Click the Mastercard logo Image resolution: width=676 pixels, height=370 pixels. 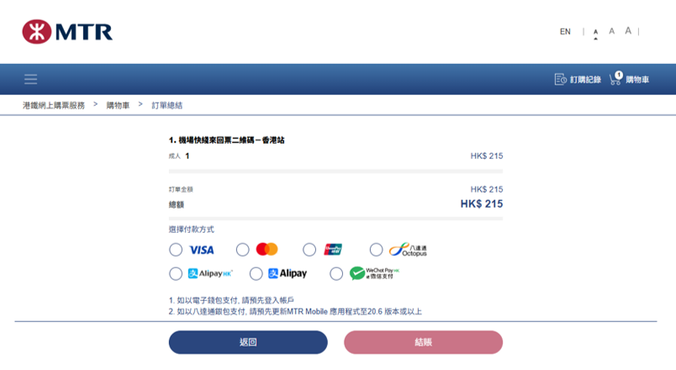tap(267, 249)
